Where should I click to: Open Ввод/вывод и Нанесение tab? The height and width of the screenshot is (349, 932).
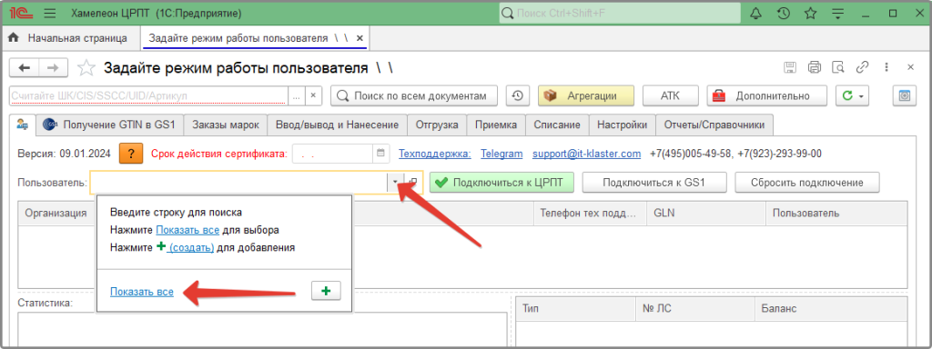337,125
